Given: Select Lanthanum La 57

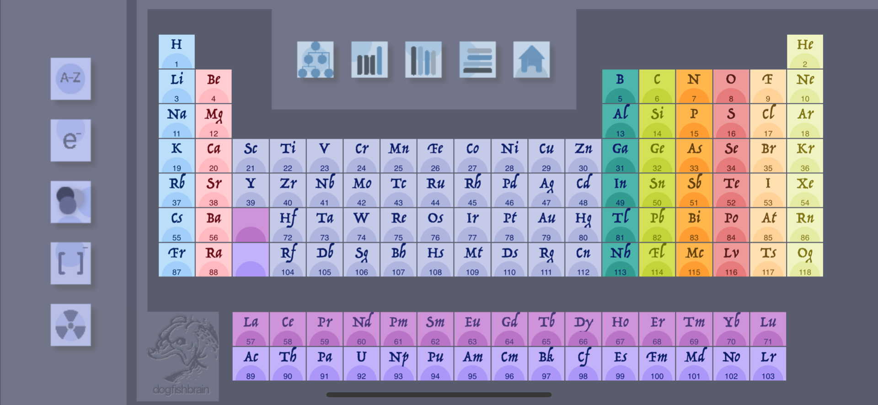Looking at the screenshot, I should (251, 329).
